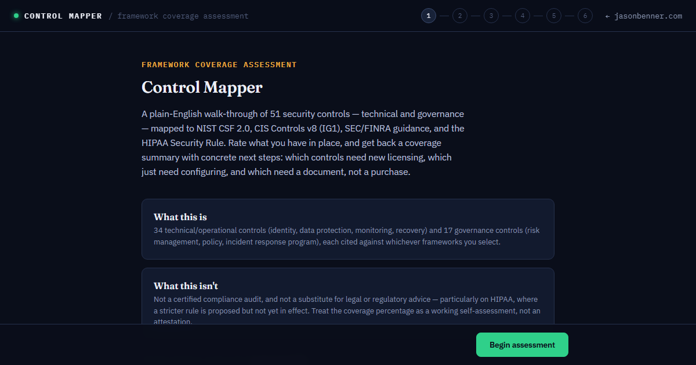Image resolution: width=696 pixels, height=365 pixels.
Task: Navigate to step 5 circle
Action: (x=554, y=16)
